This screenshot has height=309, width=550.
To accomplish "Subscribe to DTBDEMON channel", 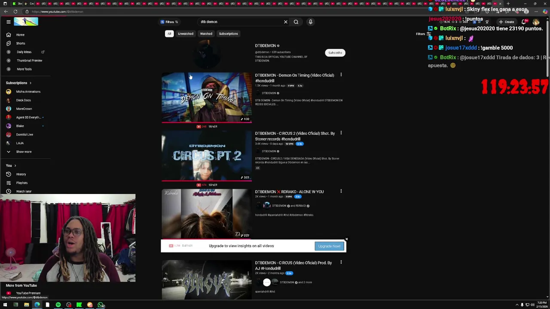I will click(x=335, y=53).
